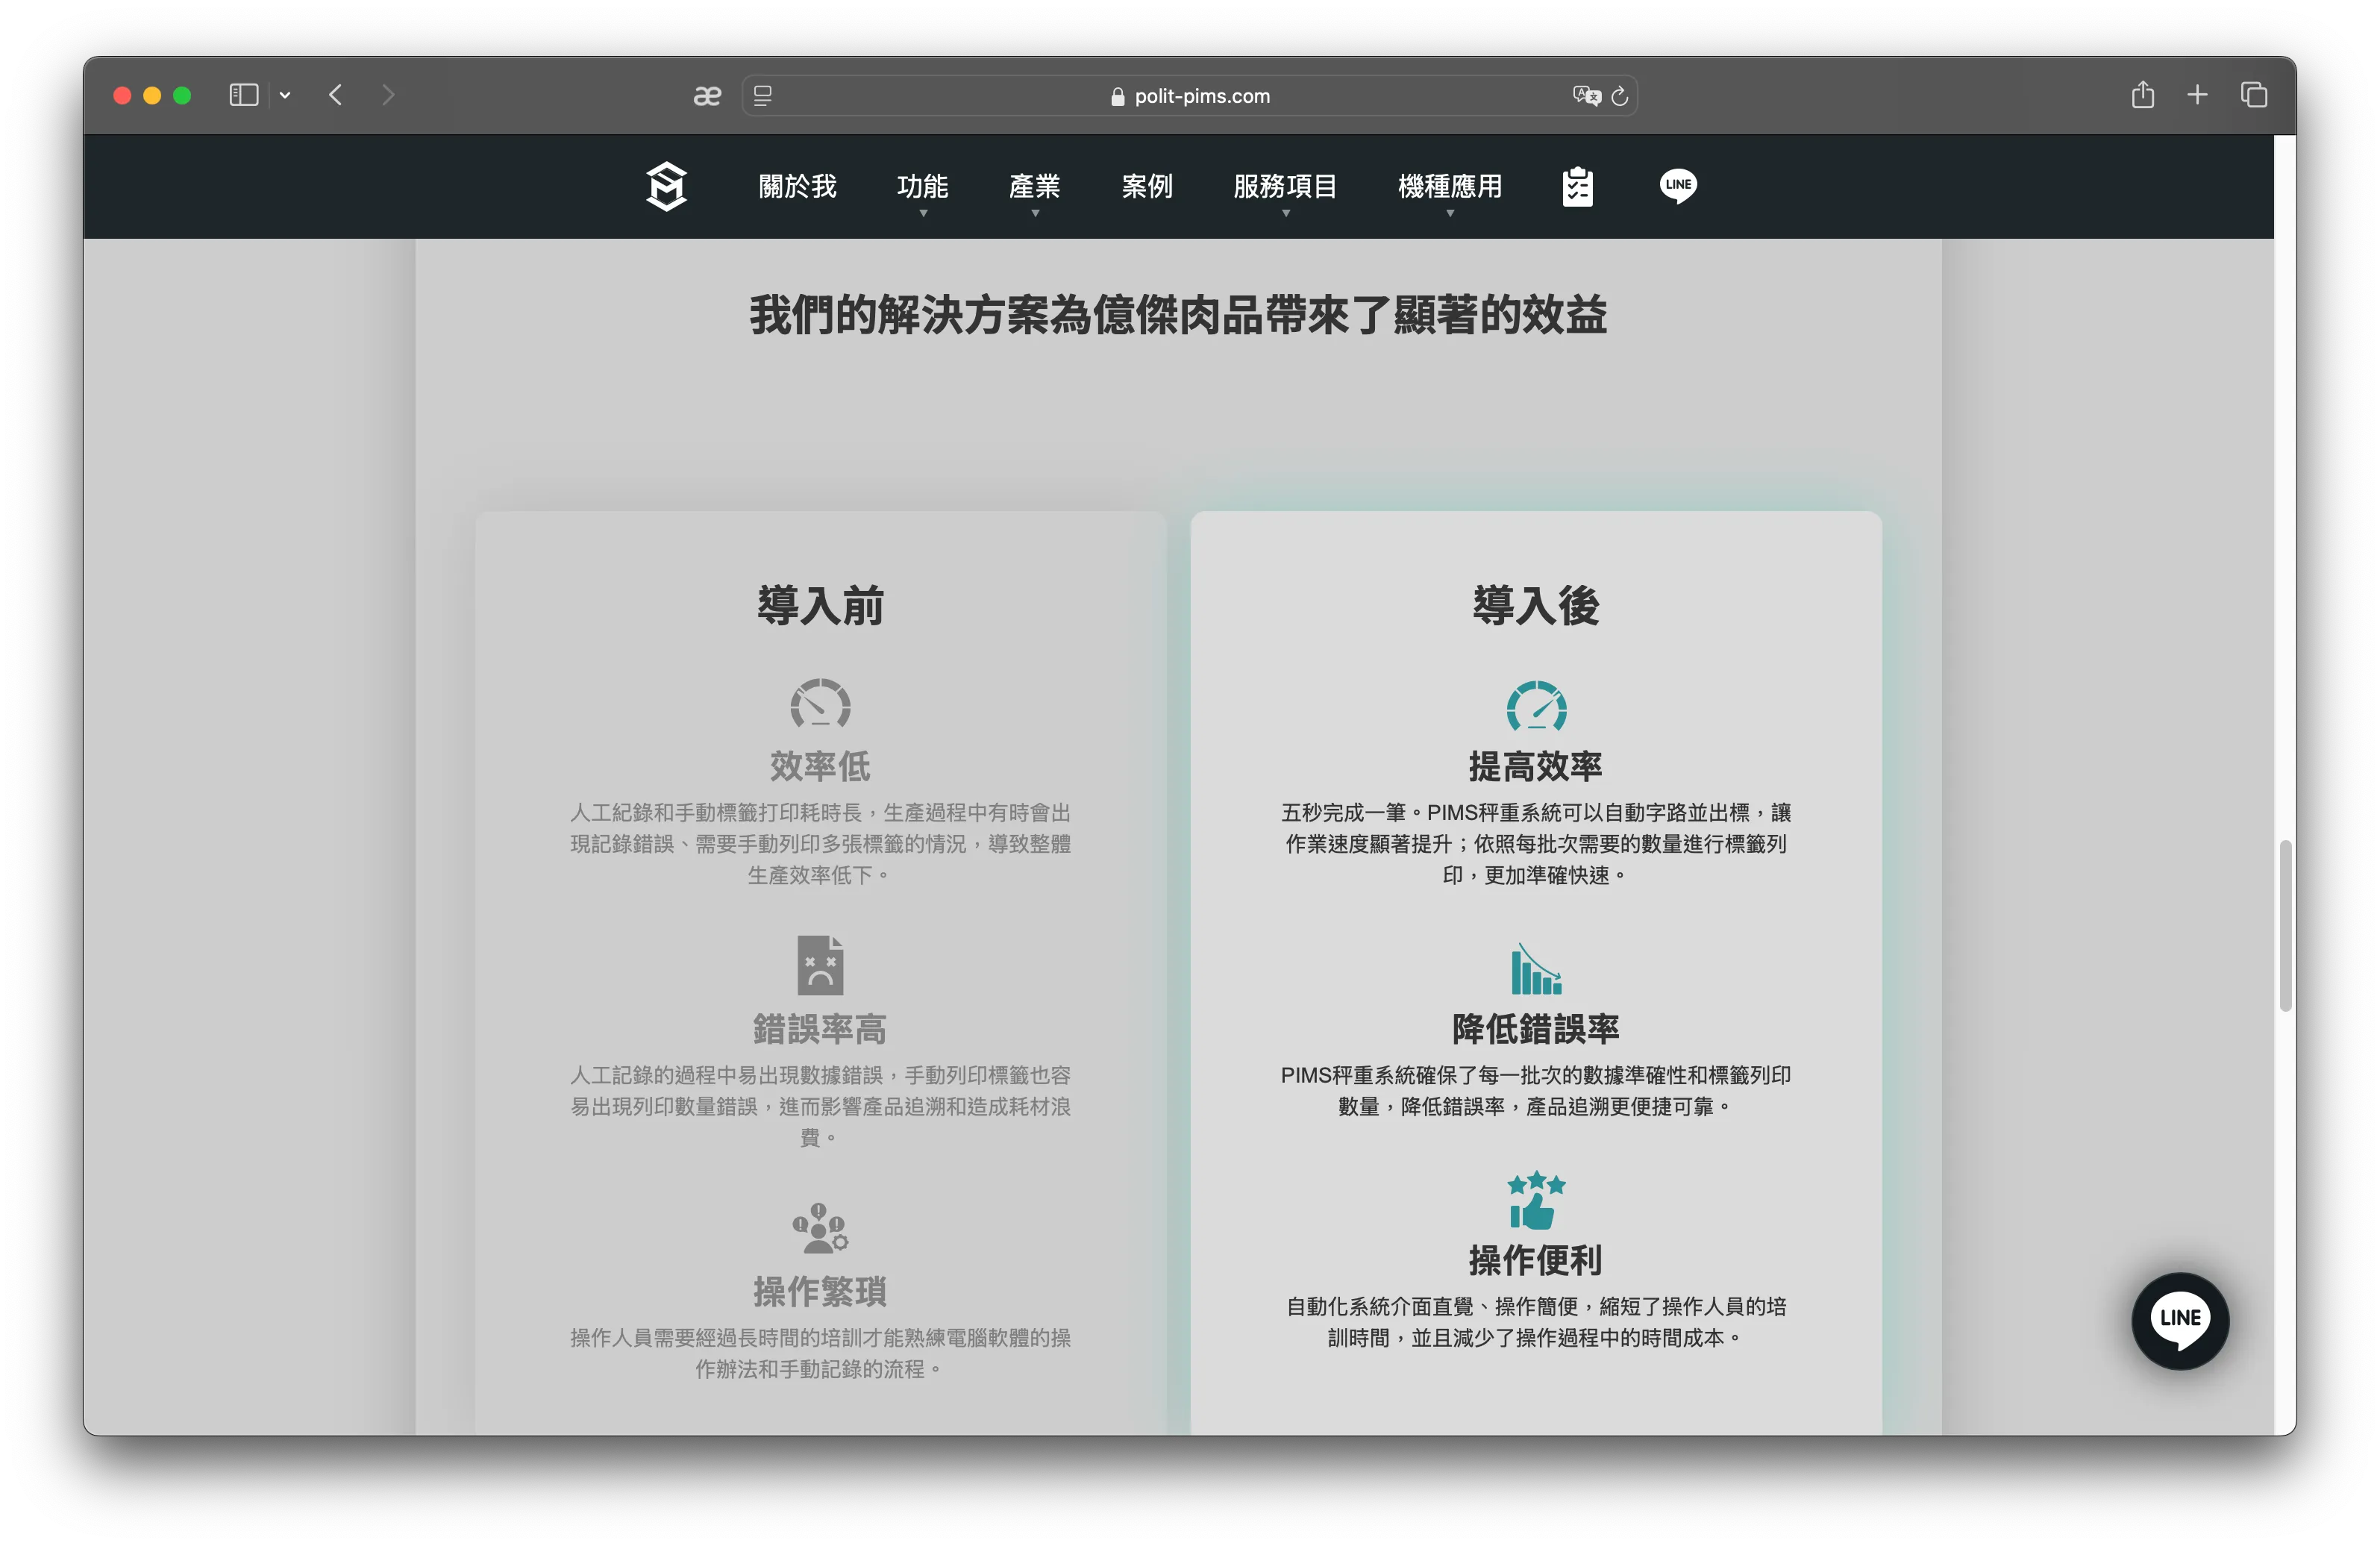Click the 操作便利 heading
Viewport: 2380px width, 1546px height.
(1536, 1260)
